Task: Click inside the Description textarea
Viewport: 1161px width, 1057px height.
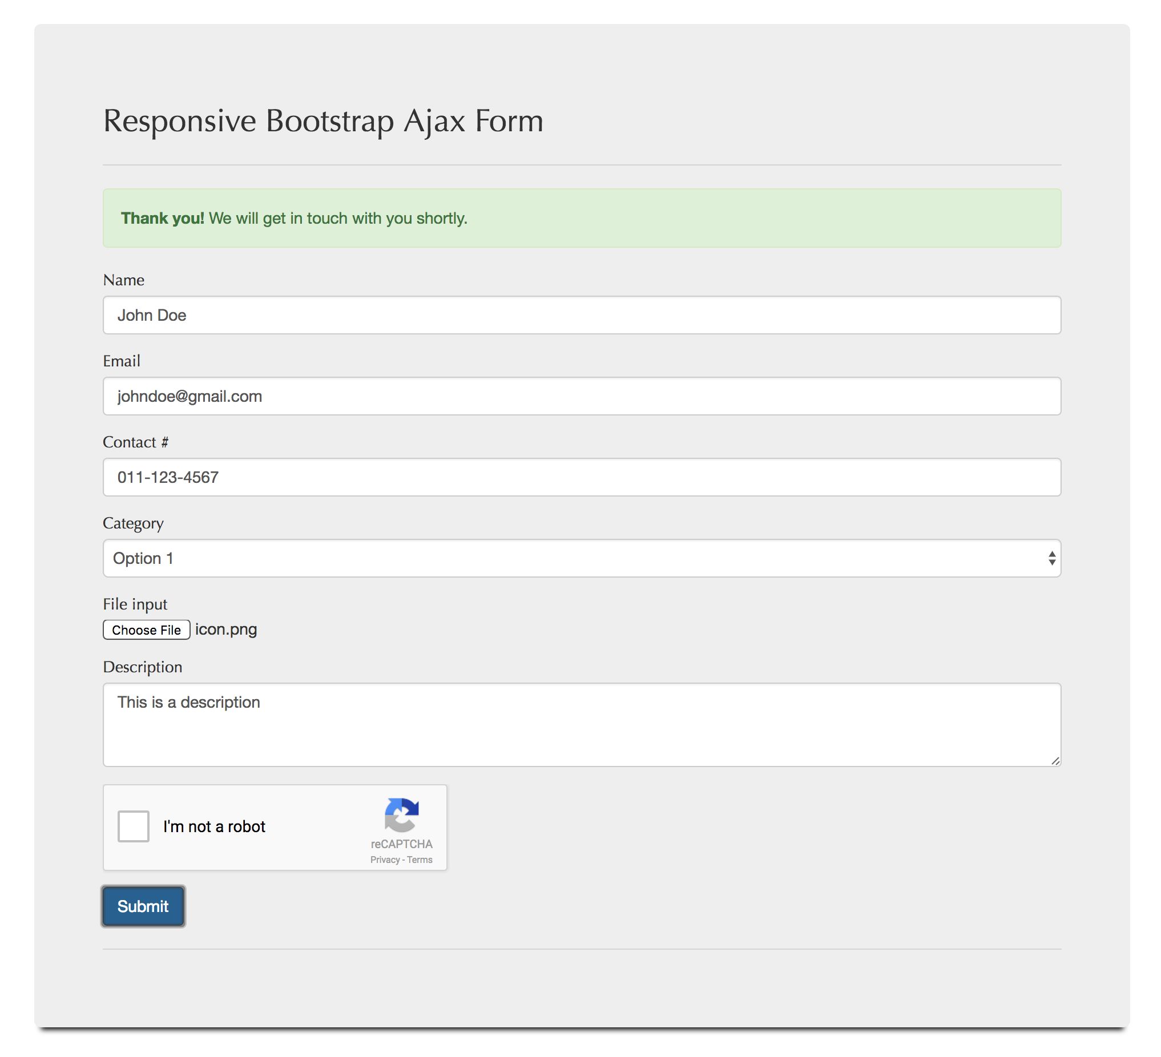Action: [x=582, y=724]
